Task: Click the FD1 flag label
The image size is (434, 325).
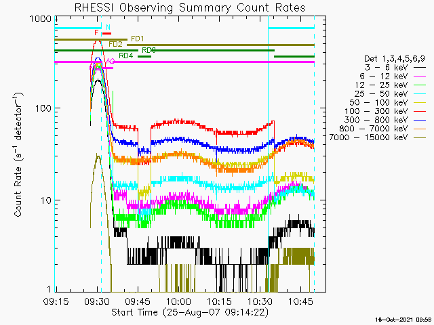Action: click(137, 39)
